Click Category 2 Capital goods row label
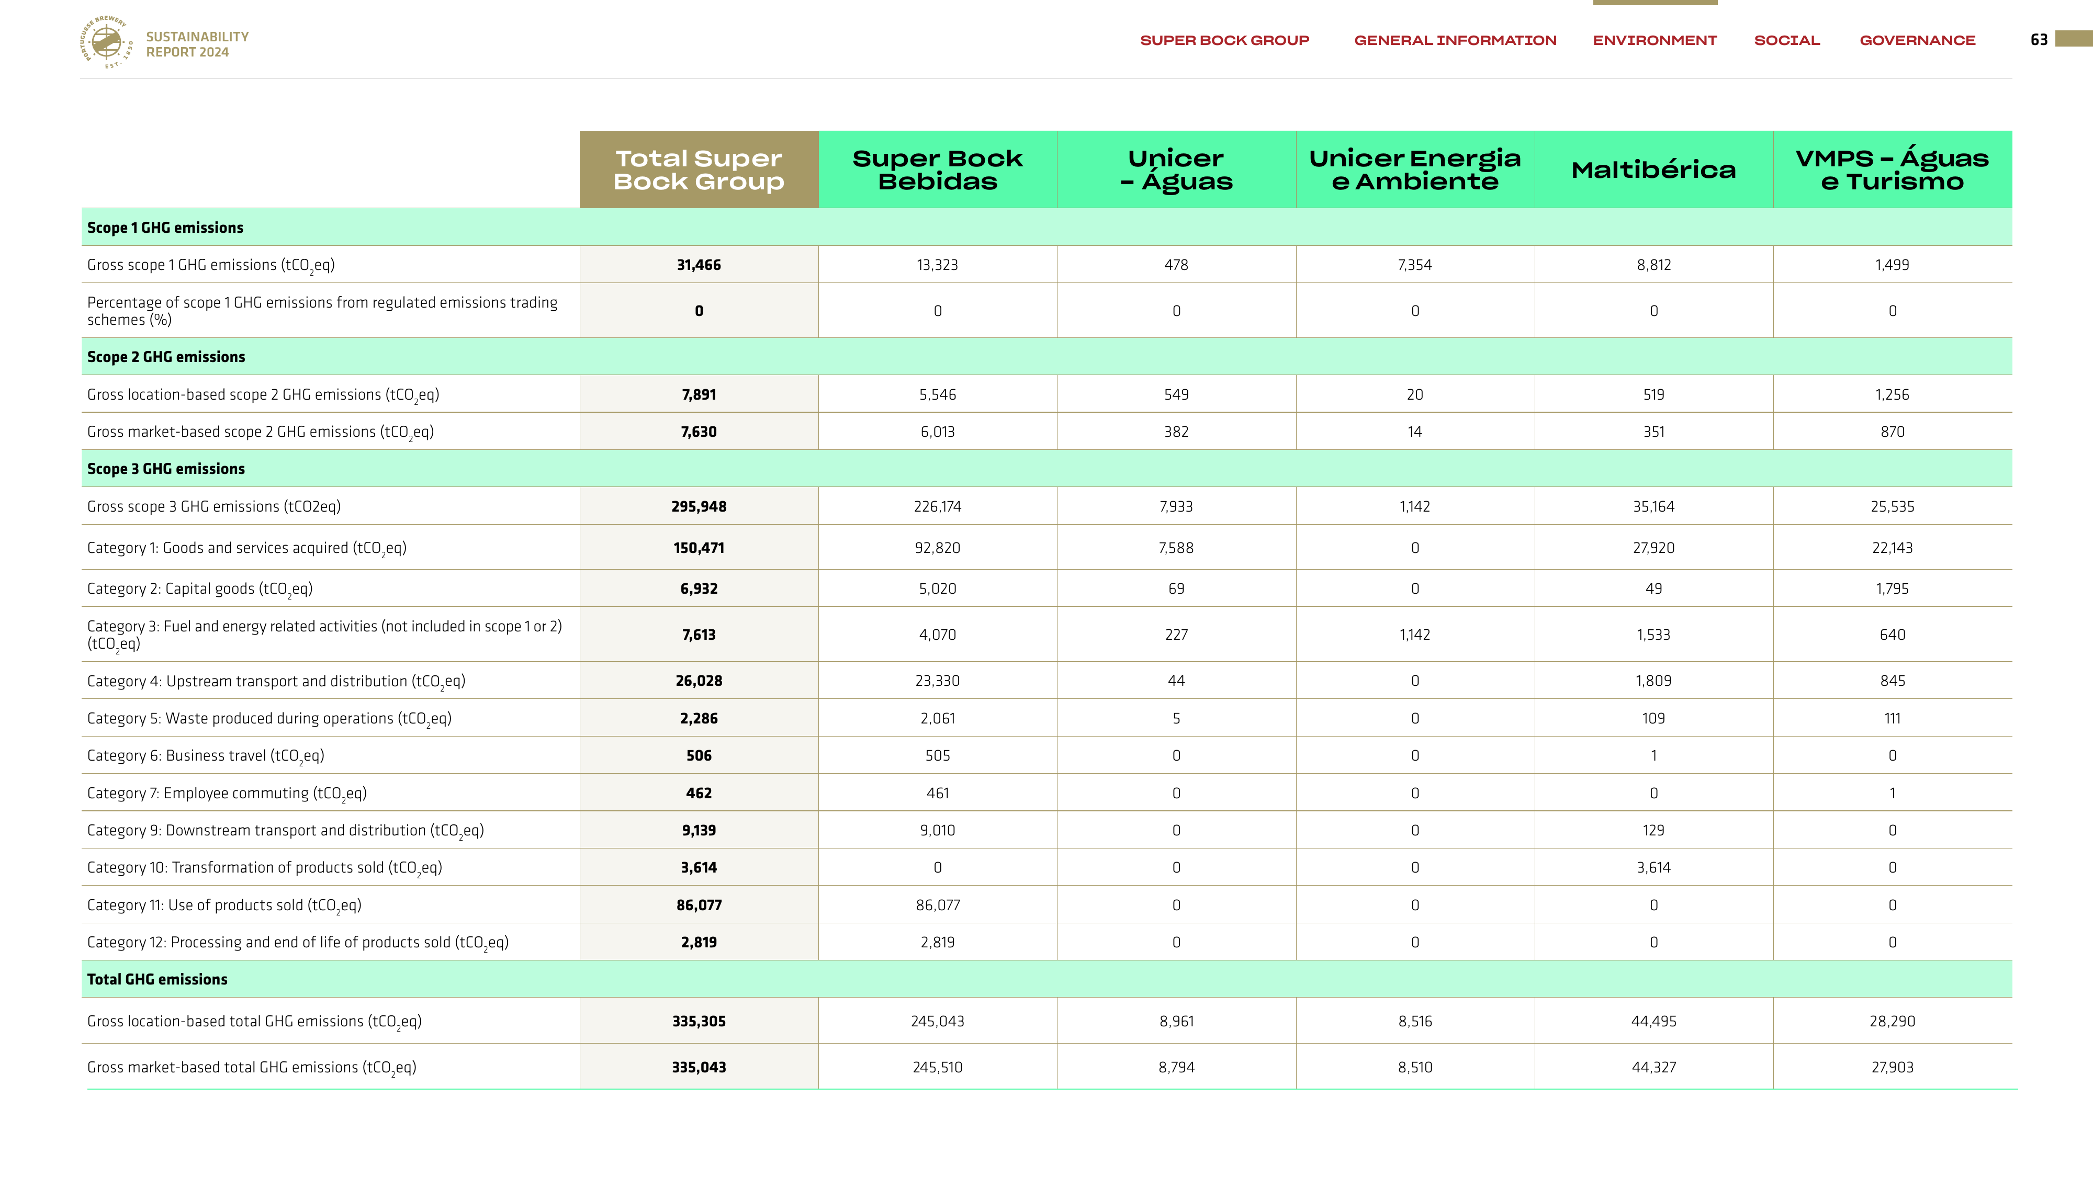Screen dimensions: 2093x1177 200,590
